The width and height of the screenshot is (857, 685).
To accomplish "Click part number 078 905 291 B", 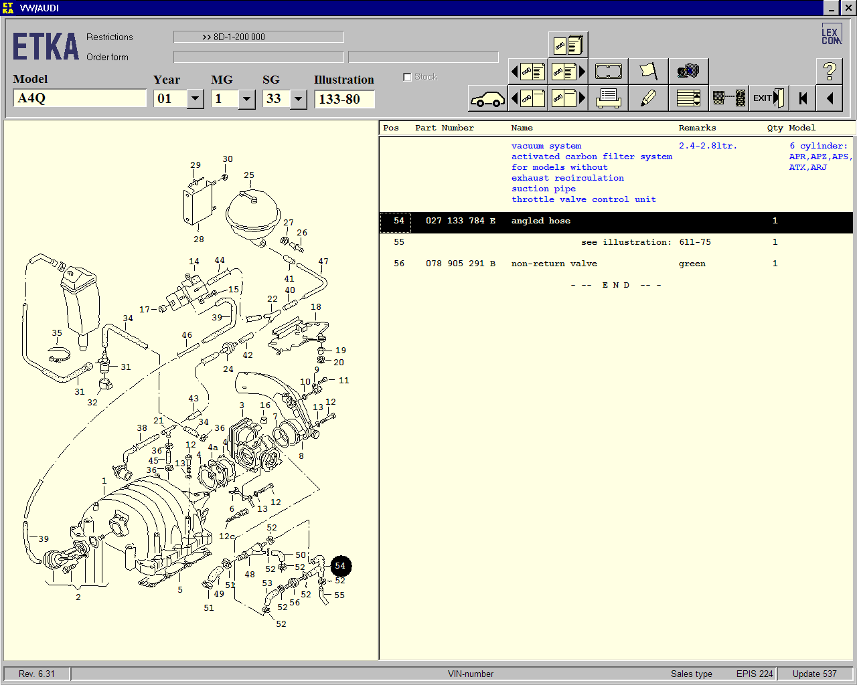I will (461, 264).
